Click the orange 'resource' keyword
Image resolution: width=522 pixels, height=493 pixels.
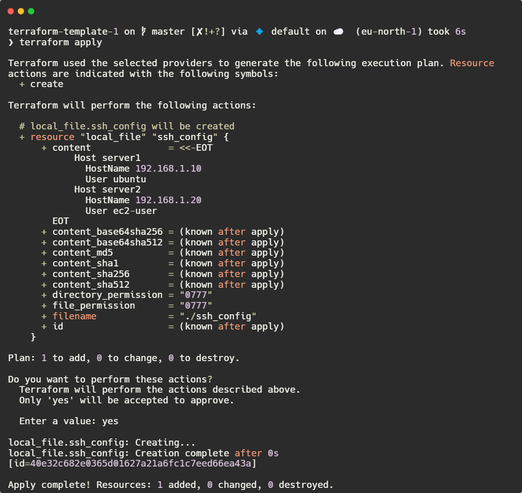click(53, 137)
